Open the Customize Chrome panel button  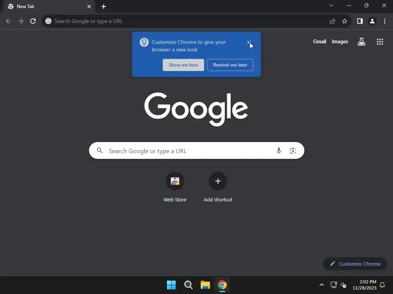(355, 264)
